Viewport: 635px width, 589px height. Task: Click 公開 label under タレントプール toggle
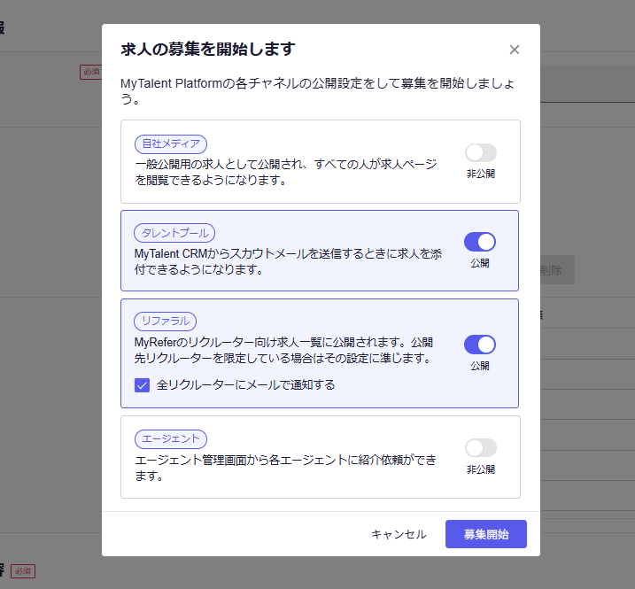click(480, 263)
